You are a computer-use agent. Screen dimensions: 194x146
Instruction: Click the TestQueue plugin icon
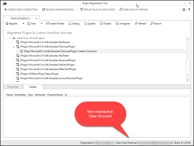point(18,42)
